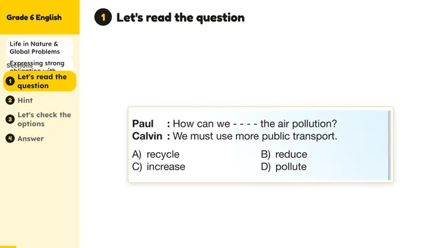Click the number 1 circle beside "Let's read the question" in sidebar
Screen dimensions: 442x248
(10, 81)
